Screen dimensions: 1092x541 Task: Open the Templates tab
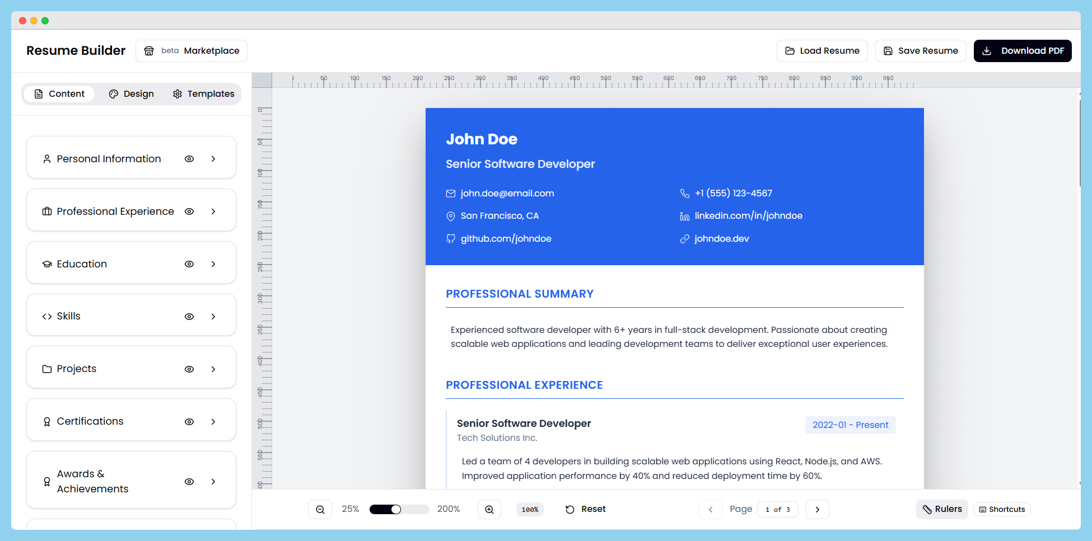coord(203,93)
